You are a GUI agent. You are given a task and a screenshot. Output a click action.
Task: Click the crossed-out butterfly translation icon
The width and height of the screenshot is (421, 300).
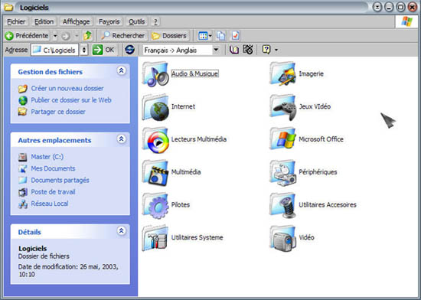(x=248, y=50)
